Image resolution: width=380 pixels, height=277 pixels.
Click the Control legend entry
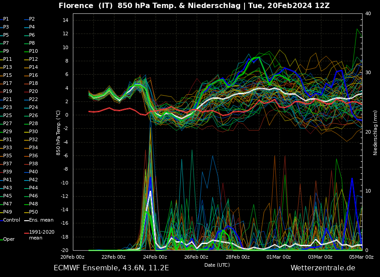(10, 220)
